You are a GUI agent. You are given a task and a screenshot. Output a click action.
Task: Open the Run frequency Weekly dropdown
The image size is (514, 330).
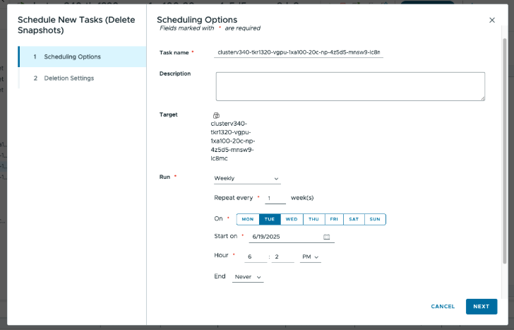coord(247,179)
